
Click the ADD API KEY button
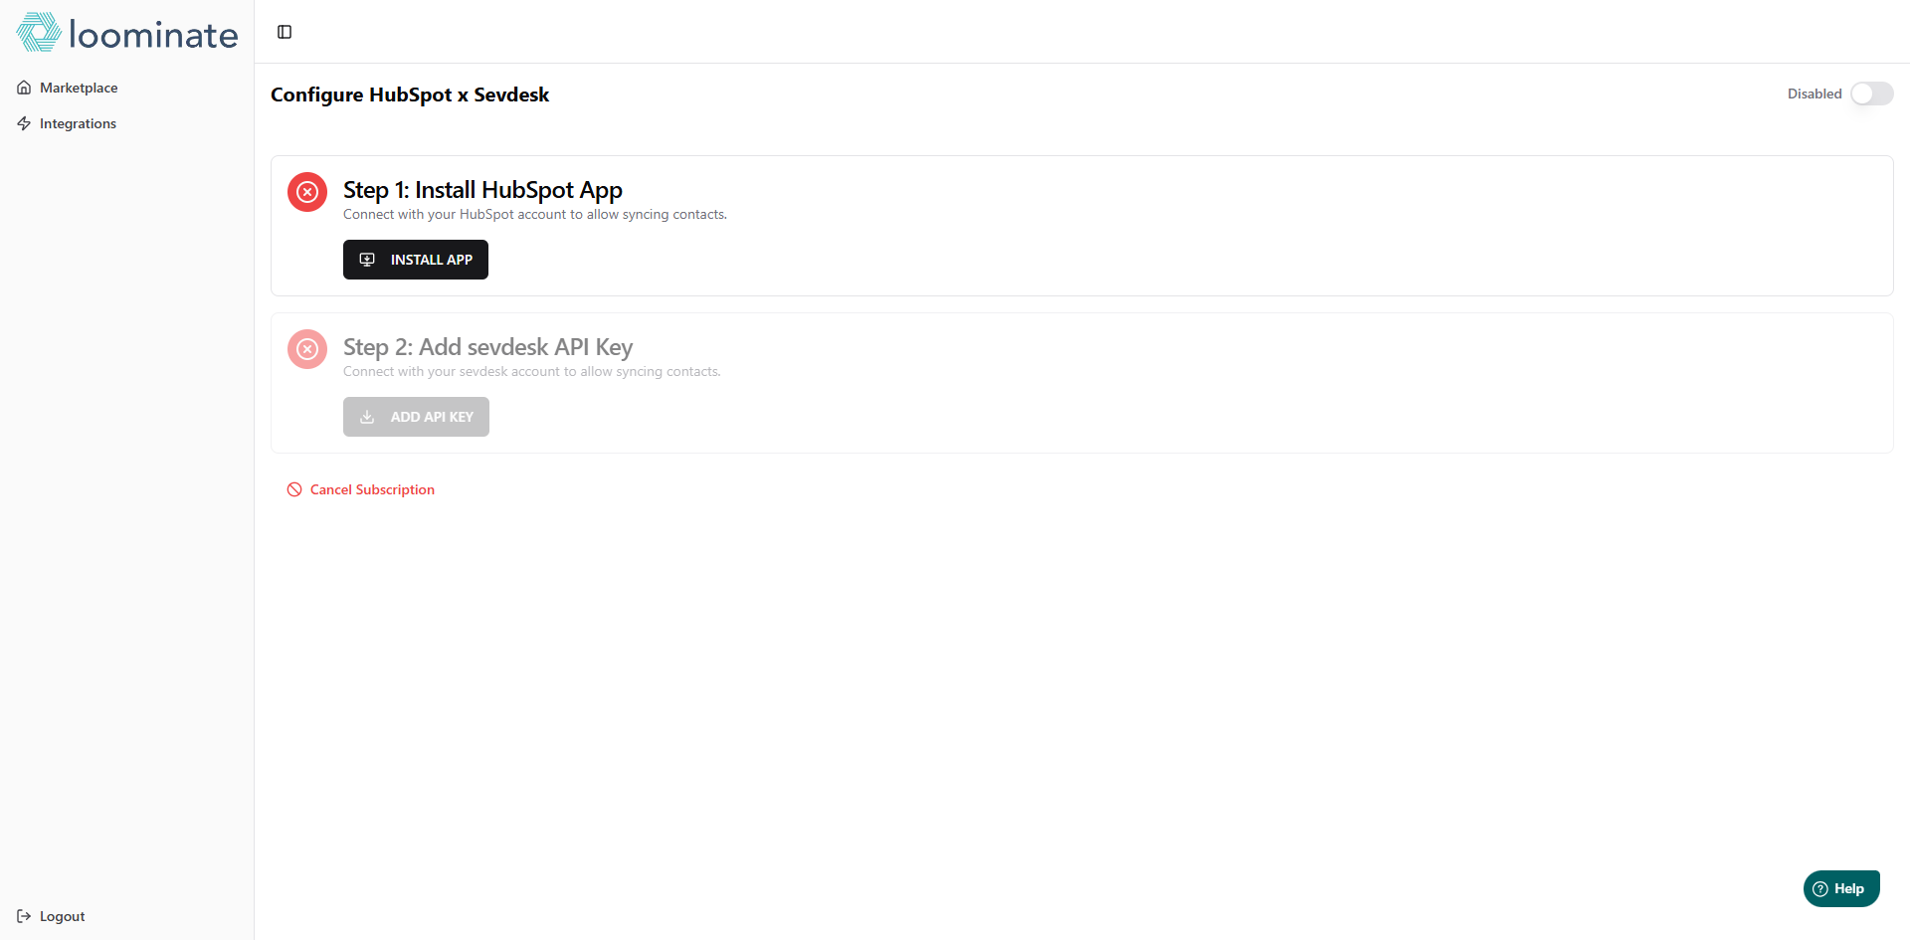coord(416,417)
